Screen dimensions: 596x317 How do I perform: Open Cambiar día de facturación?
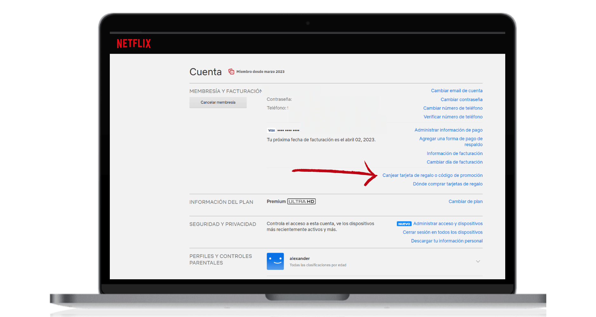click(x=454, y=162)
